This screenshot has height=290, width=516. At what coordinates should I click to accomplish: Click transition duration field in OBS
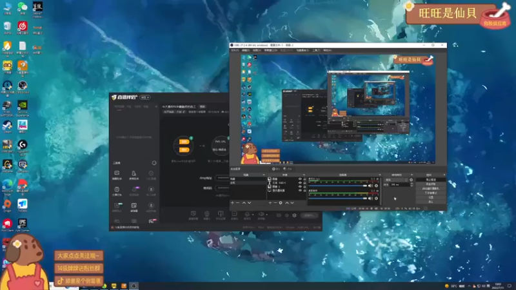(400, 185)
